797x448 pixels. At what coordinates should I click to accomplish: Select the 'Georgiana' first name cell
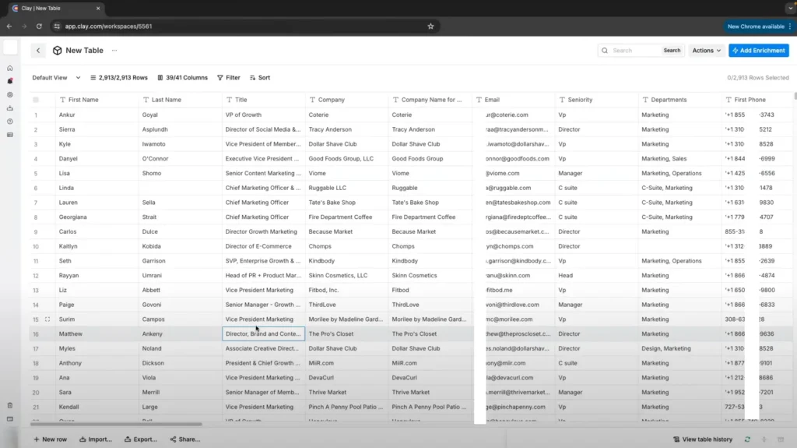tap(97, 217)
